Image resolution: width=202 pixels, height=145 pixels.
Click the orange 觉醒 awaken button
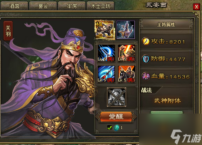116,117
